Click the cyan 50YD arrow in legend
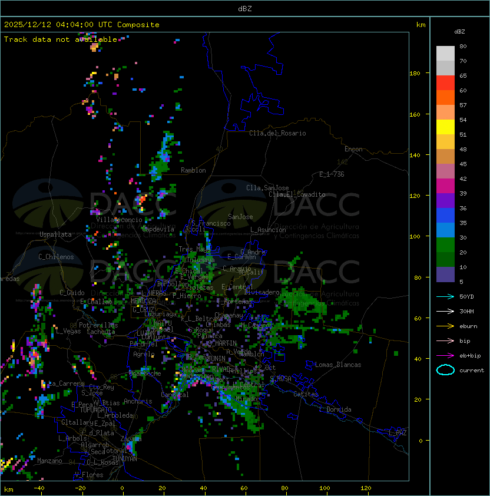 pyautogui.click(x=445, y=296)
